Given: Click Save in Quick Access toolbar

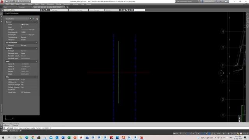Looking at the screenshot, I should point(12,1).
